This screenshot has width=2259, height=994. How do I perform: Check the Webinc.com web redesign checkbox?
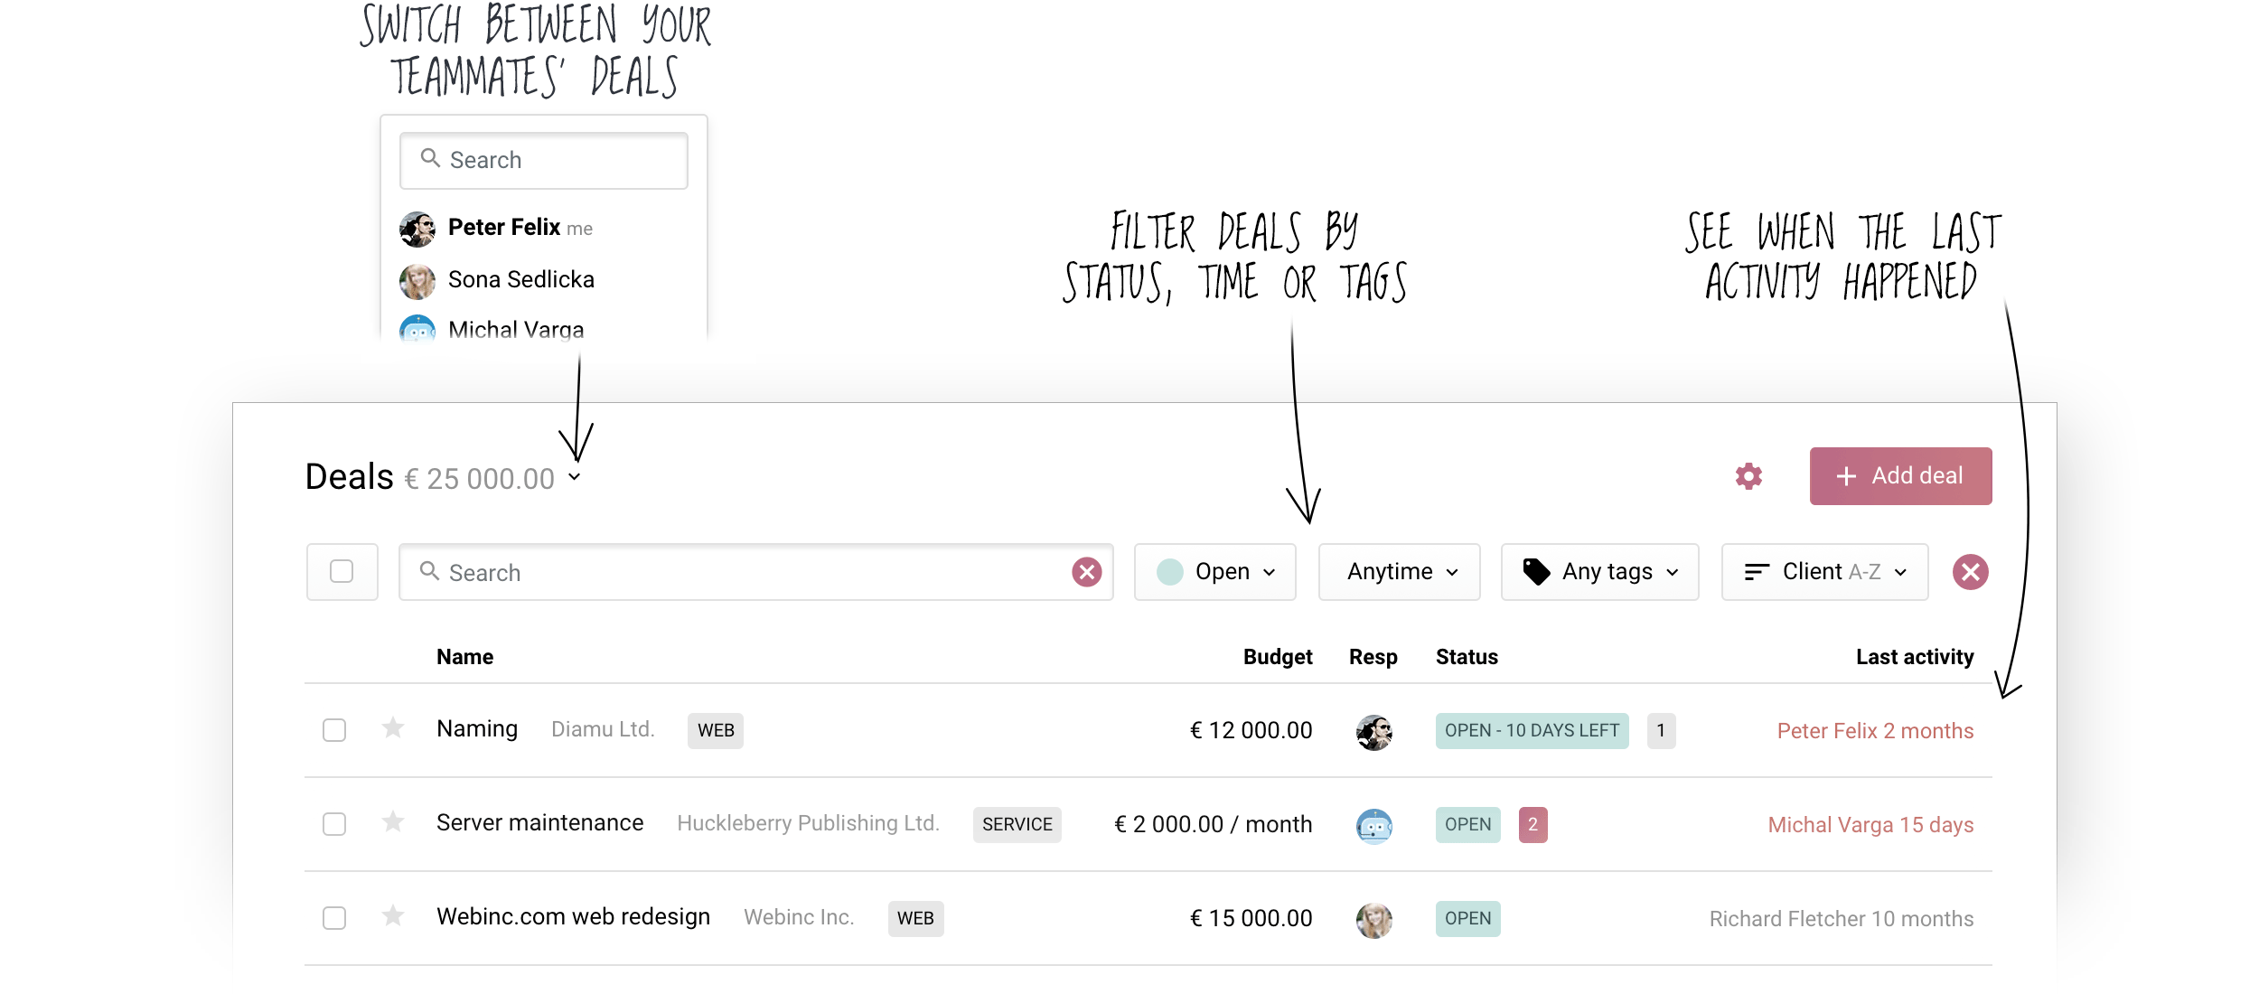click(334, 918)
